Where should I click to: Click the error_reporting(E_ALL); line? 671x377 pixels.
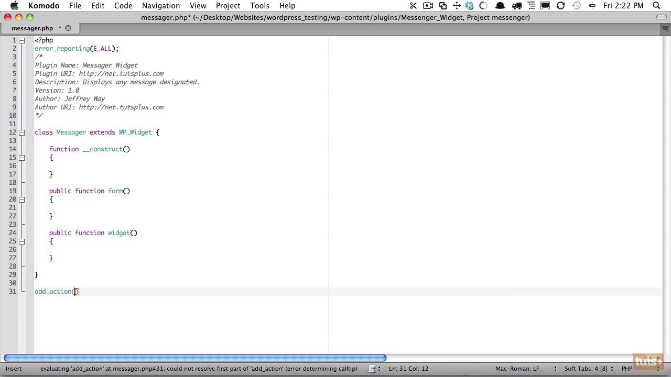tap(77, 49)
